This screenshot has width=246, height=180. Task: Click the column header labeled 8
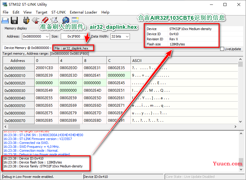(x=95, y=60)
